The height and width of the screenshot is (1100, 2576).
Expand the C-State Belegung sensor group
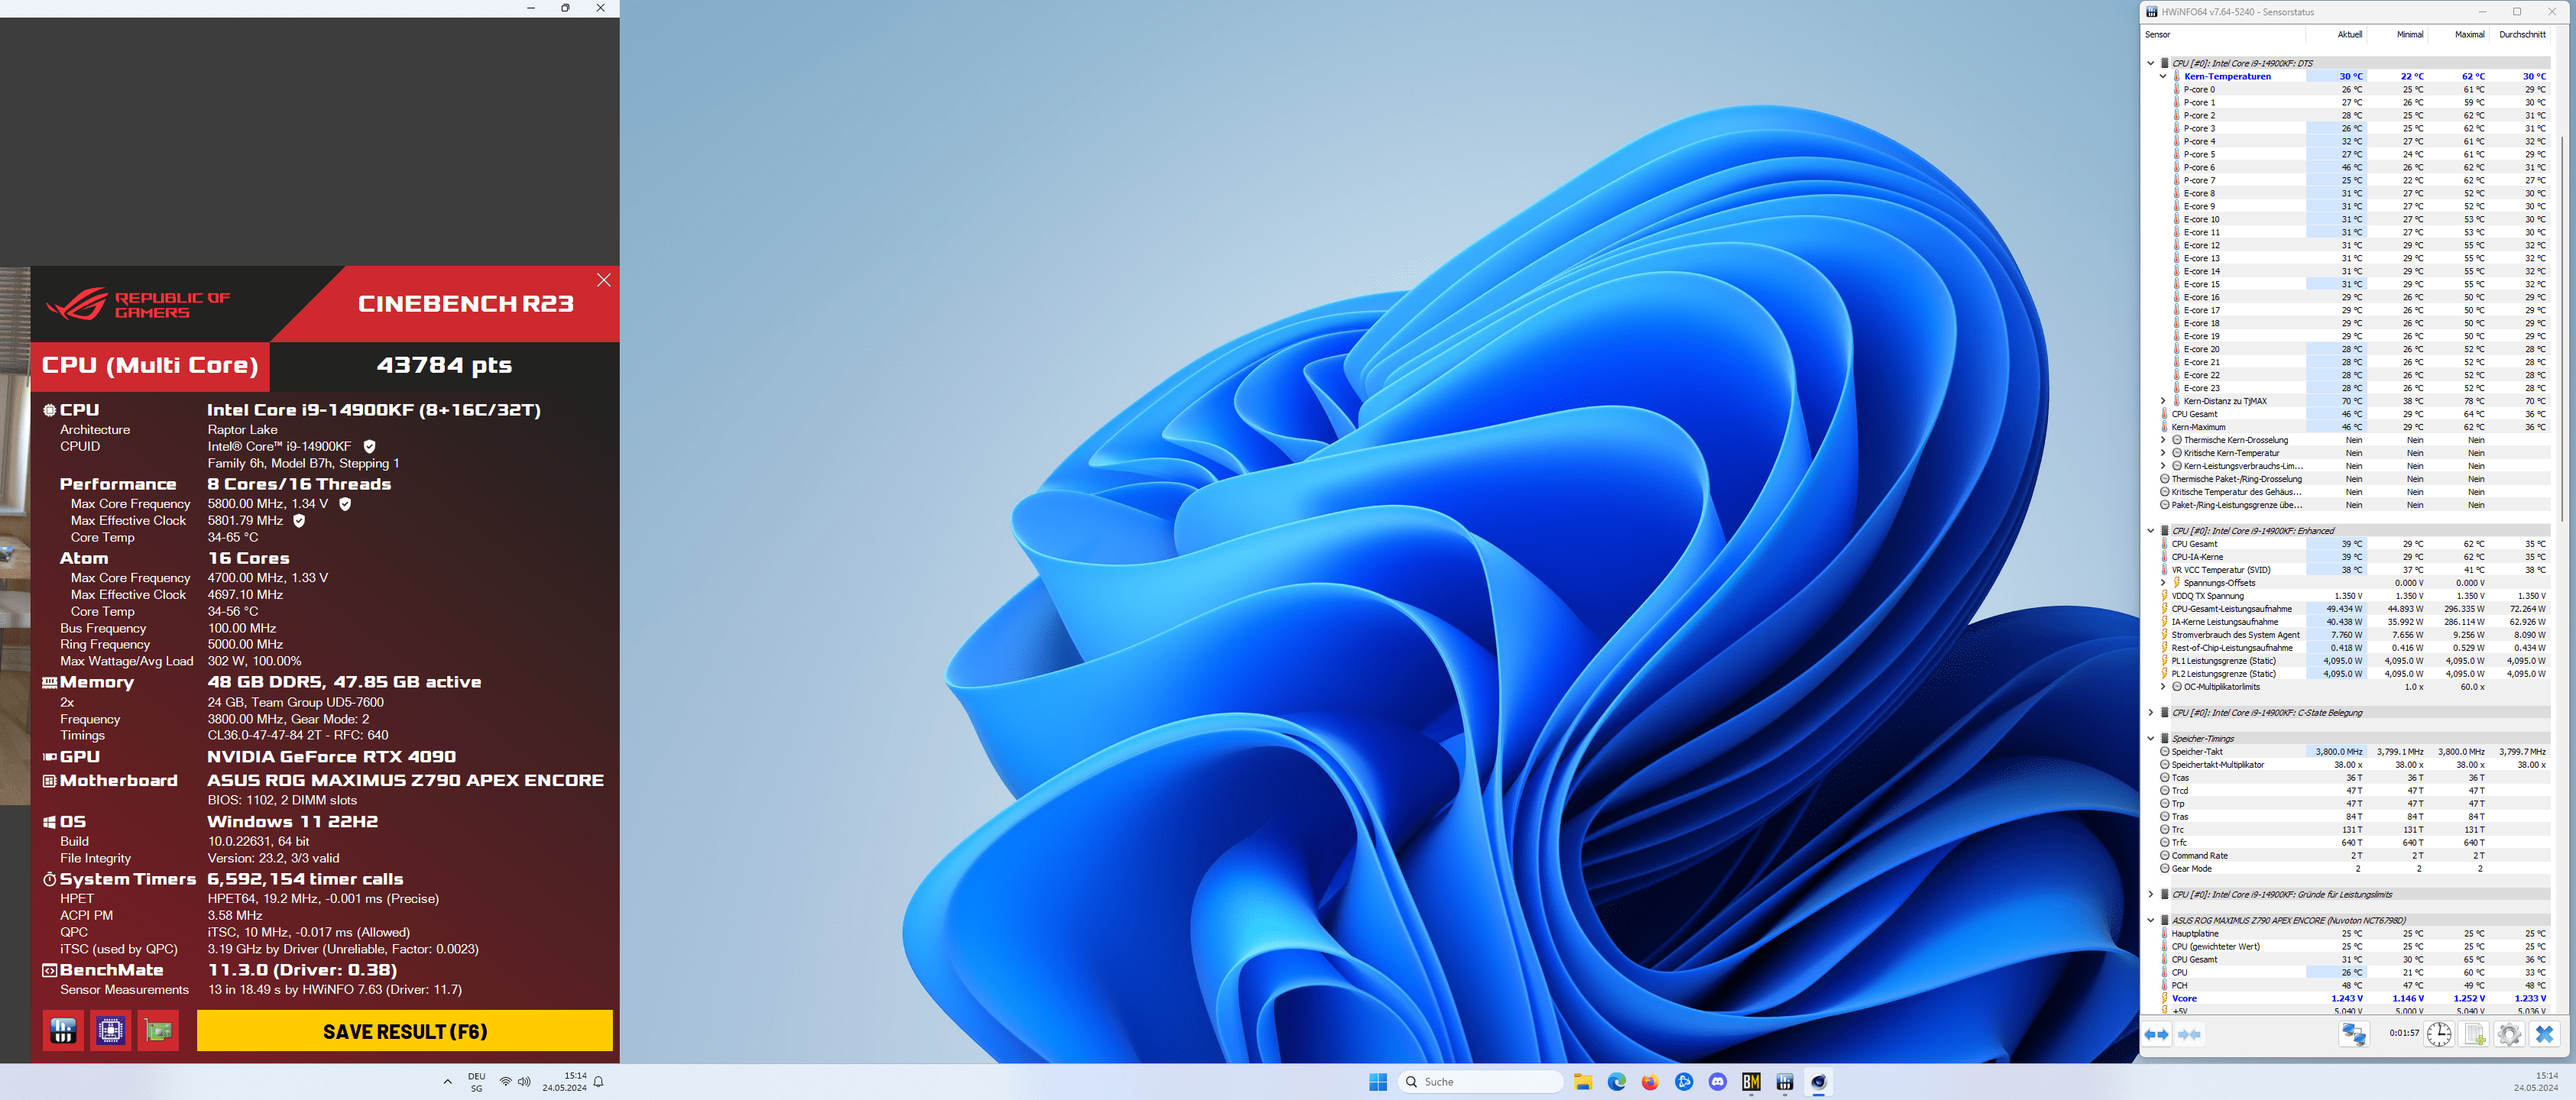click(x=2151, y=713)
